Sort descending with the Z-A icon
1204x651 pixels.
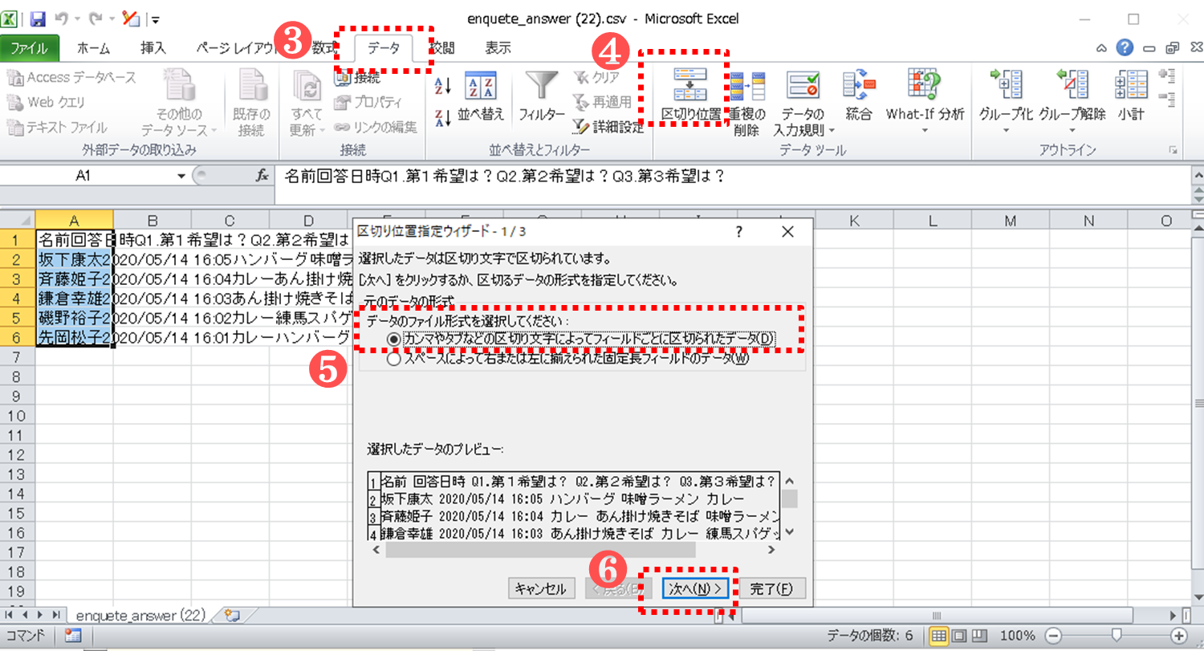(443, 118)
